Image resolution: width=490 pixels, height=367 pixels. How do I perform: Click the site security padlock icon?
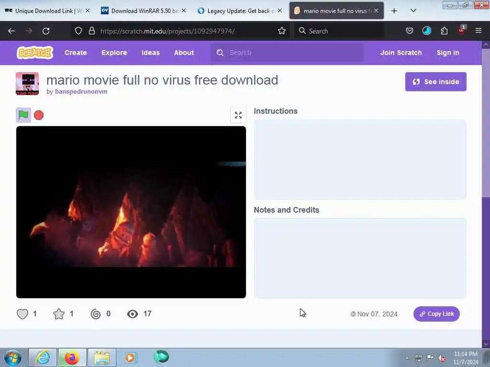91,31
